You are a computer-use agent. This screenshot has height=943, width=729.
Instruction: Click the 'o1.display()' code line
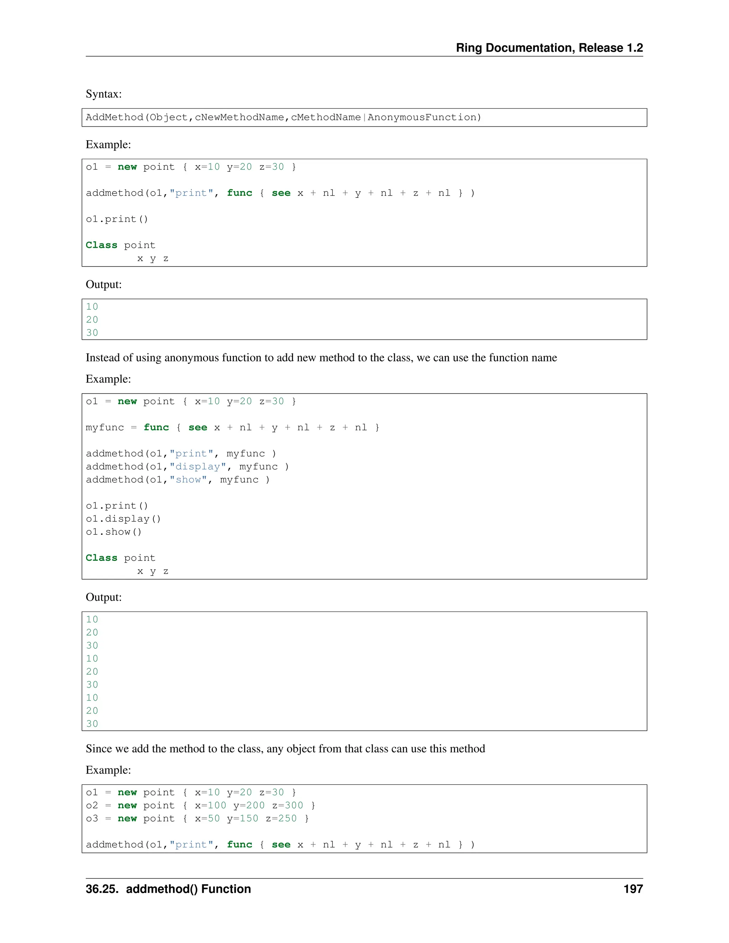pos(123,519)
